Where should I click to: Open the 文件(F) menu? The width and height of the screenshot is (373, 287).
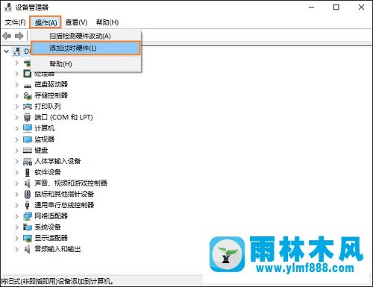[x=15, y=22]
